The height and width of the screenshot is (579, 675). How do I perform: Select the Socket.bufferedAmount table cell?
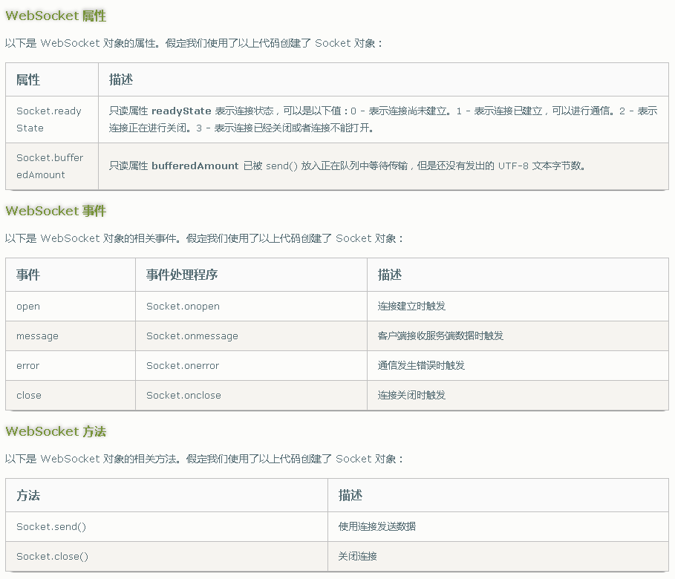pos(50,166)
